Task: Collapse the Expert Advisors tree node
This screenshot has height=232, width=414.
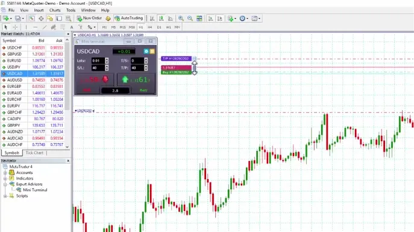Action: click(x=5, y=185)
